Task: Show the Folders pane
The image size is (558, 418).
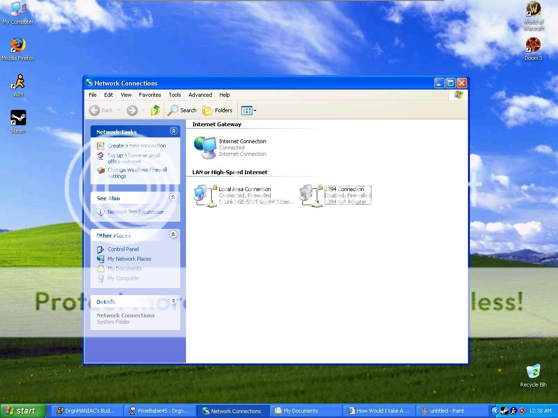Action: tap(217, 110)
